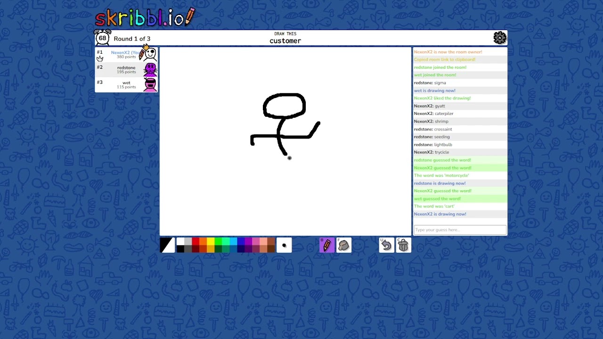Select the fill bucket tool
This screenshot has height=339, width=603.
pyautogui.click(x=344, y=245)
